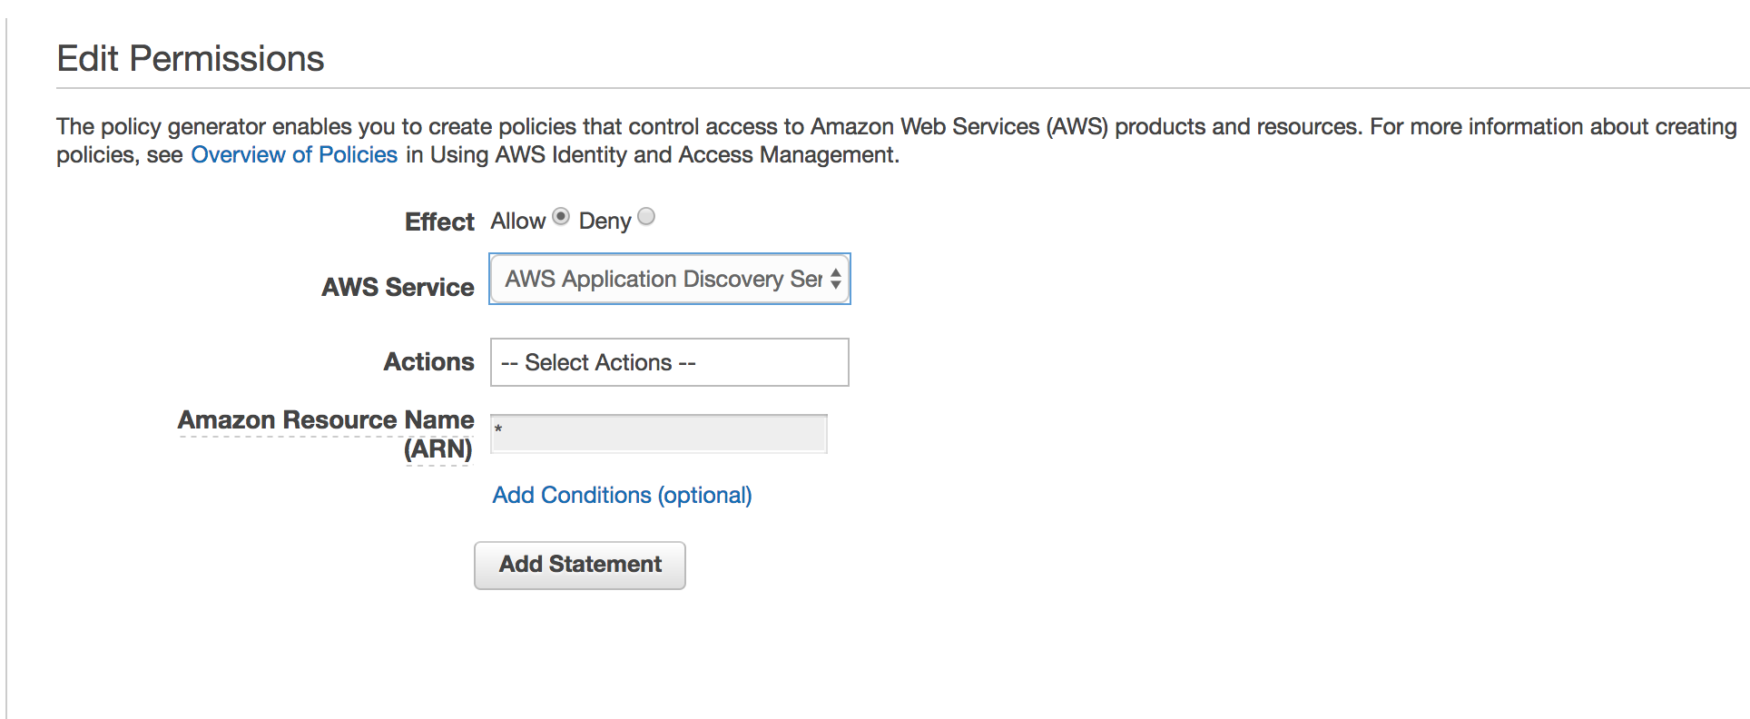This screenshot has height=719, width=1750.
Task: Focus the Amazon Resource Name input field
Action: (x=659, y=434)
